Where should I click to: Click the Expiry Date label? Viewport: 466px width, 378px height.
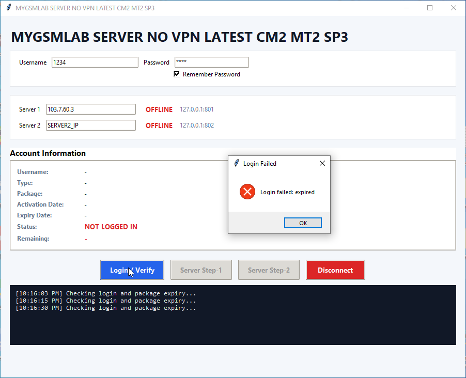35,215
